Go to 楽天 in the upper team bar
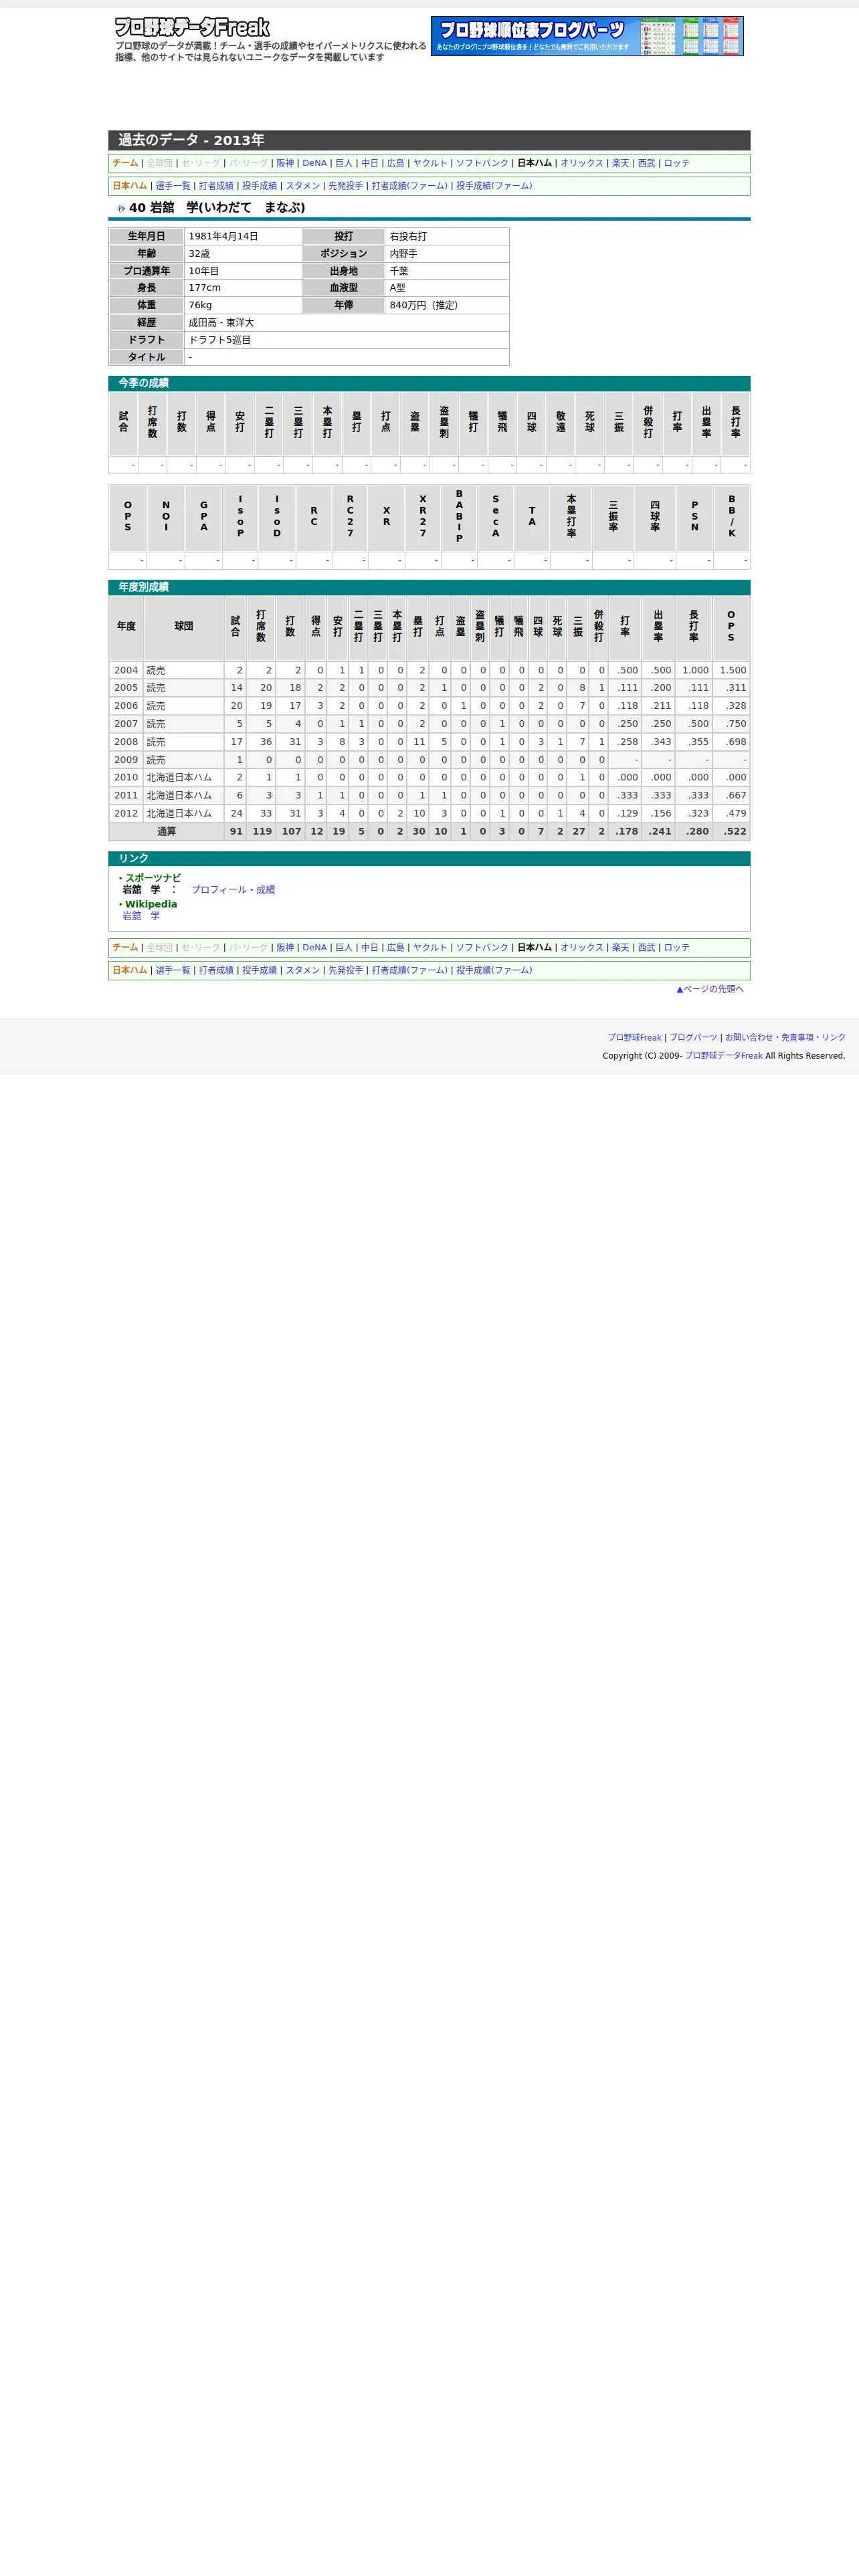 coord(621,163)
